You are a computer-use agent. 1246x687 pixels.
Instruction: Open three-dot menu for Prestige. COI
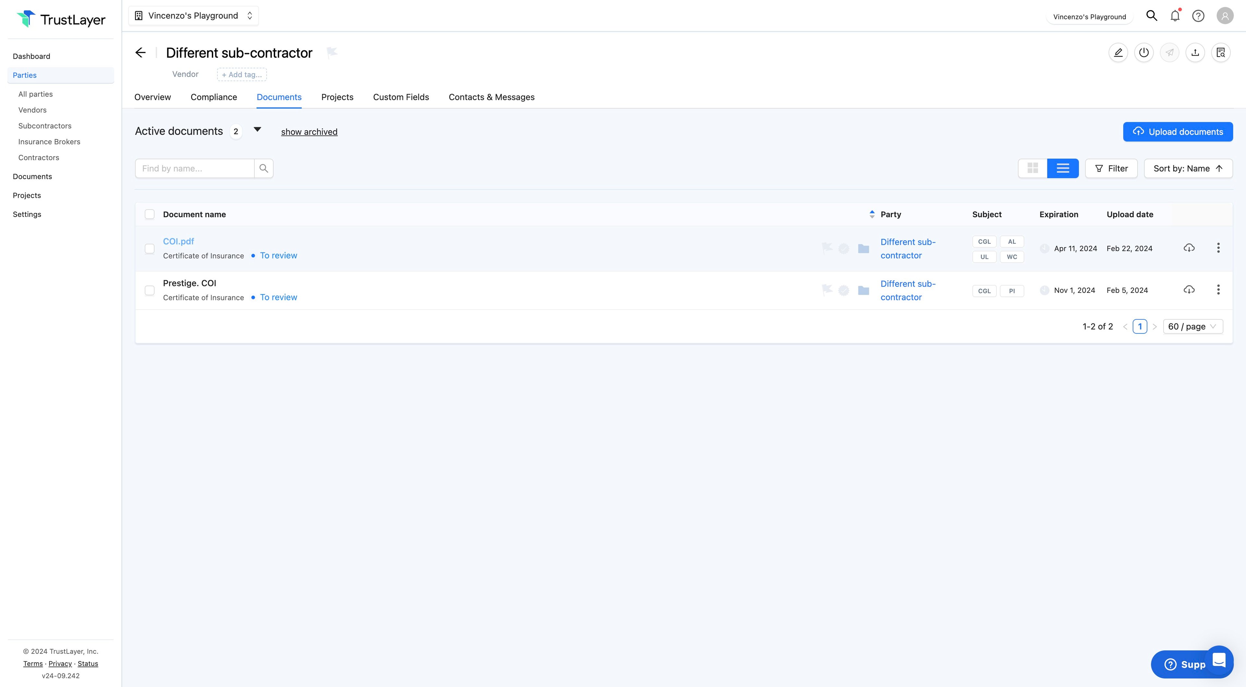pos(1218,290)
